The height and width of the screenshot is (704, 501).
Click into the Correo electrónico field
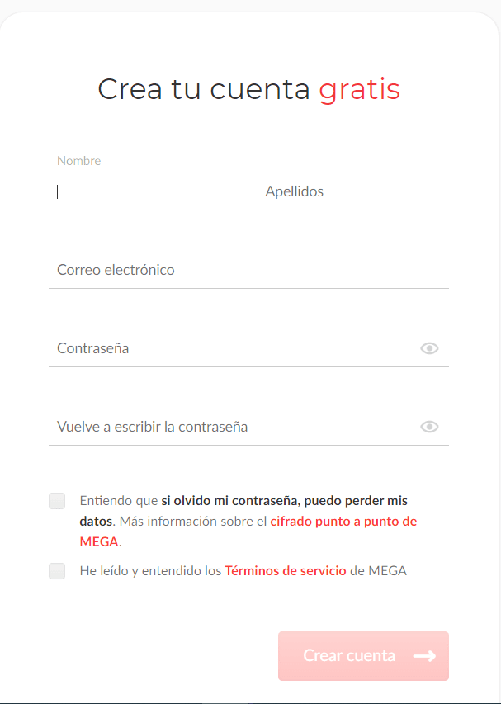coord(248,270)
